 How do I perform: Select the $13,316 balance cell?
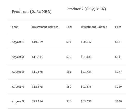(37, 101)
